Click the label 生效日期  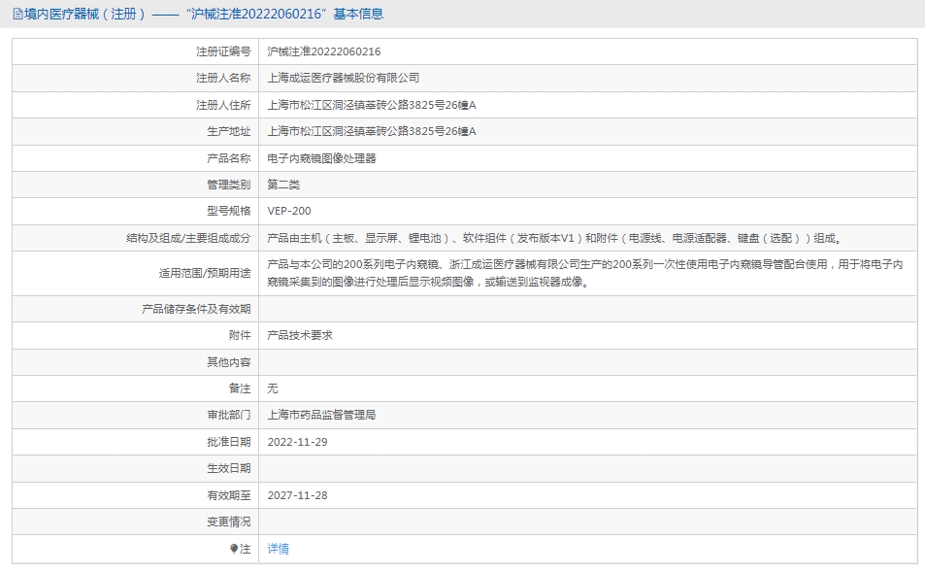pos(228,468)
